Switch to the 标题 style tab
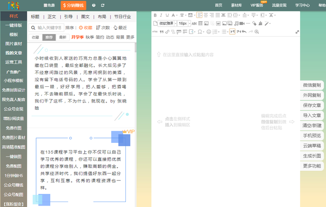The width and height of the screenshot is (326, 207). tap(35, 17)
